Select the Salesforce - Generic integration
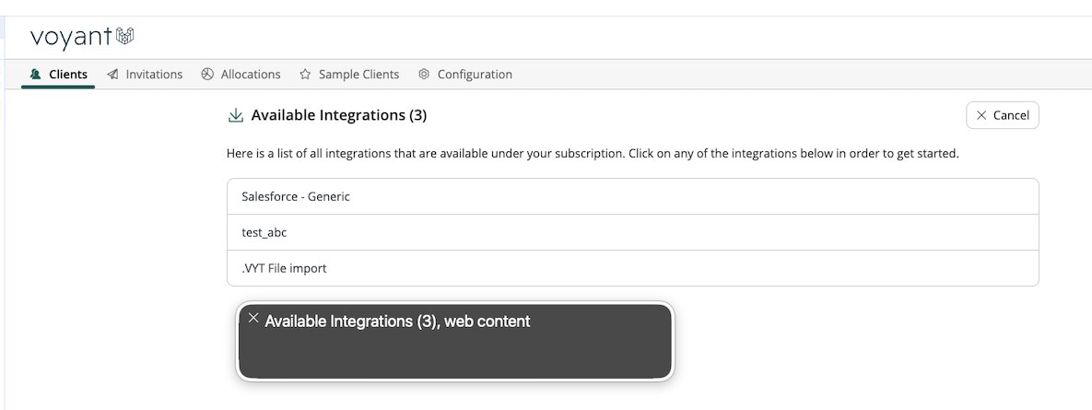Screen dimensions: 1092x410 [632, 196]
